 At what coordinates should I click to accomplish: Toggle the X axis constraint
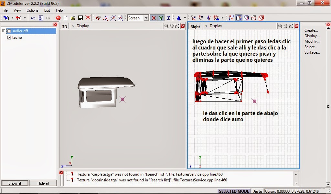pyautogui.click(x=154, y=18)
